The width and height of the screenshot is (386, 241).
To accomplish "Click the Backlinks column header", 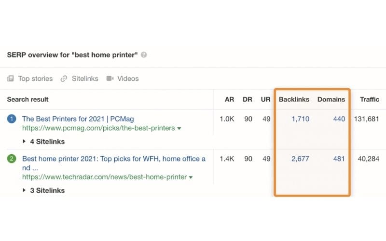I will point(294,99).
